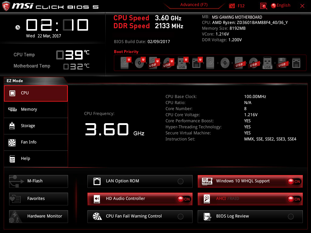Screen dimensions: 311x233
Task: Select UEFI network boot device icon
Action: point(197,63)
